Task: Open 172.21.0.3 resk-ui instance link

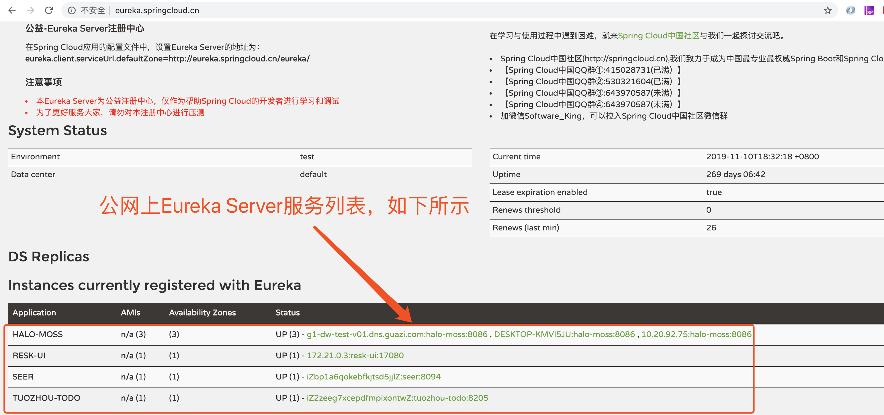Action: click(355, 356)
